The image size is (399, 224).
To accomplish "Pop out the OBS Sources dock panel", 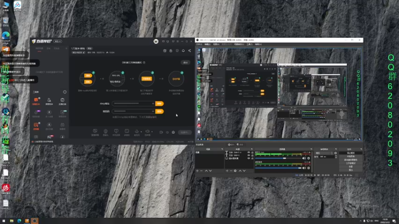I will pyautogui.click(x=252, y=149).
